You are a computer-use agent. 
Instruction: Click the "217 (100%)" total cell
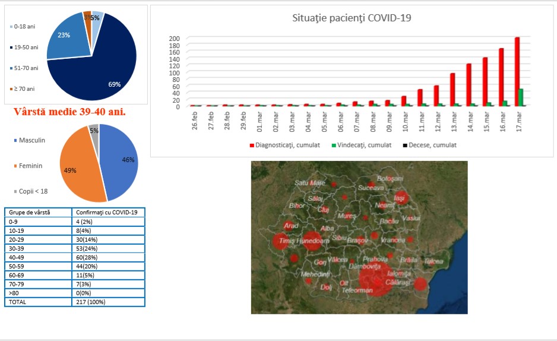tap(107, 302)
